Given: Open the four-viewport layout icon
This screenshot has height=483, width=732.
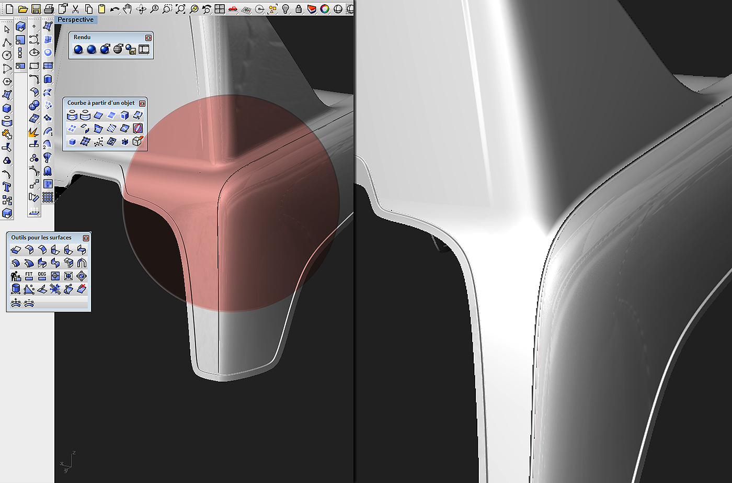Looking at the screenshot, I should [220, 9].
